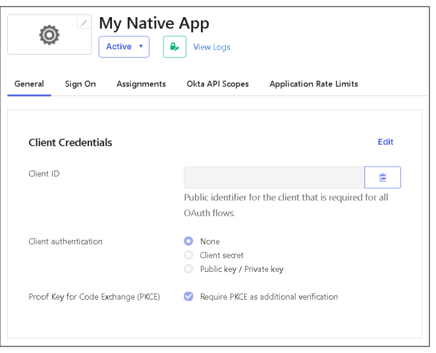Click inside the Client ID field

(x=273, y=178)
